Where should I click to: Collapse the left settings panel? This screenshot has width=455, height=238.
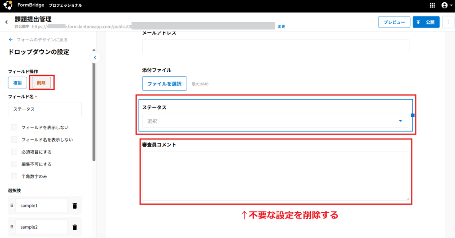pos(95,57)
